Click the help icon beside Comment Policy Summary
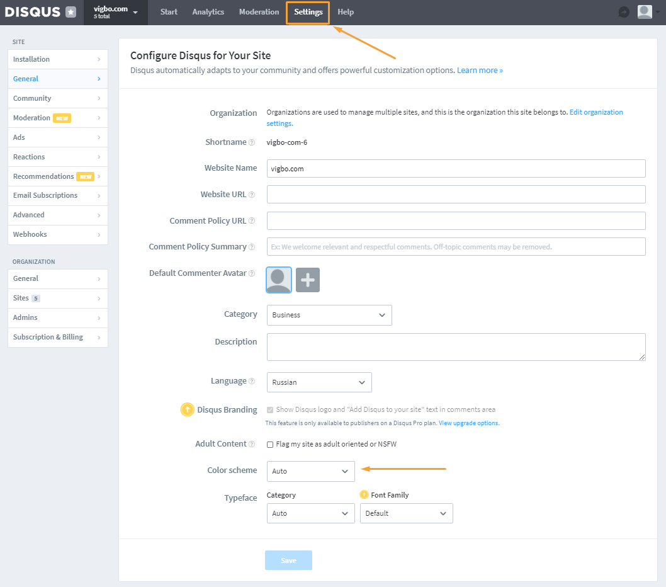666x587 pixels. coord(251,247)
